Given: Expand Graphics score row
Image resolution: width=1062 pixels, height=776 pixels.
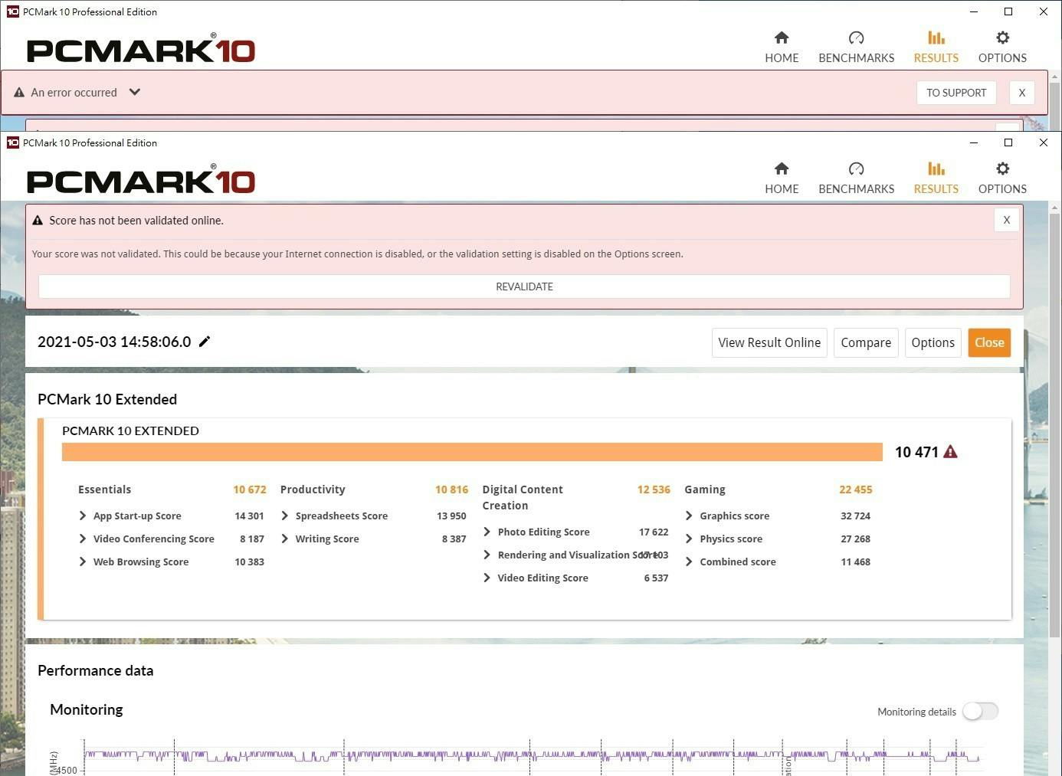Looking at the screenshot, I should click(689, 516).
